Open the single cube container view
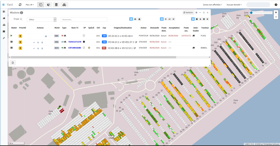The image size is (280, 146). tap(48, 5)
